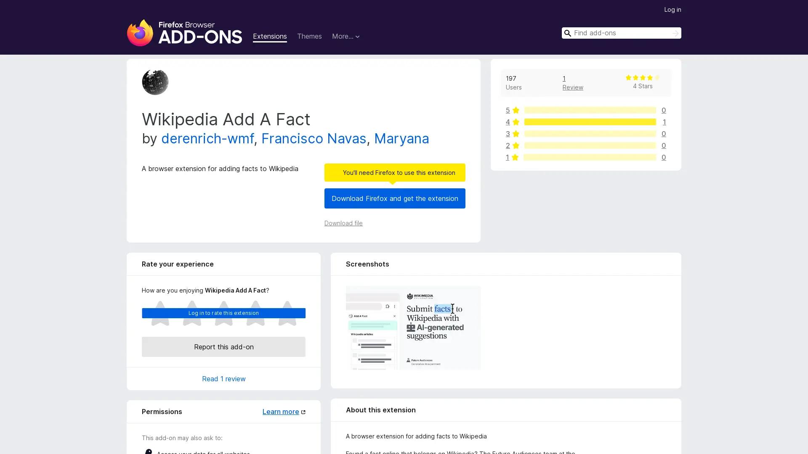
Task: Click the star icon next to 5-star filter
Action: [x=516, y=110]
